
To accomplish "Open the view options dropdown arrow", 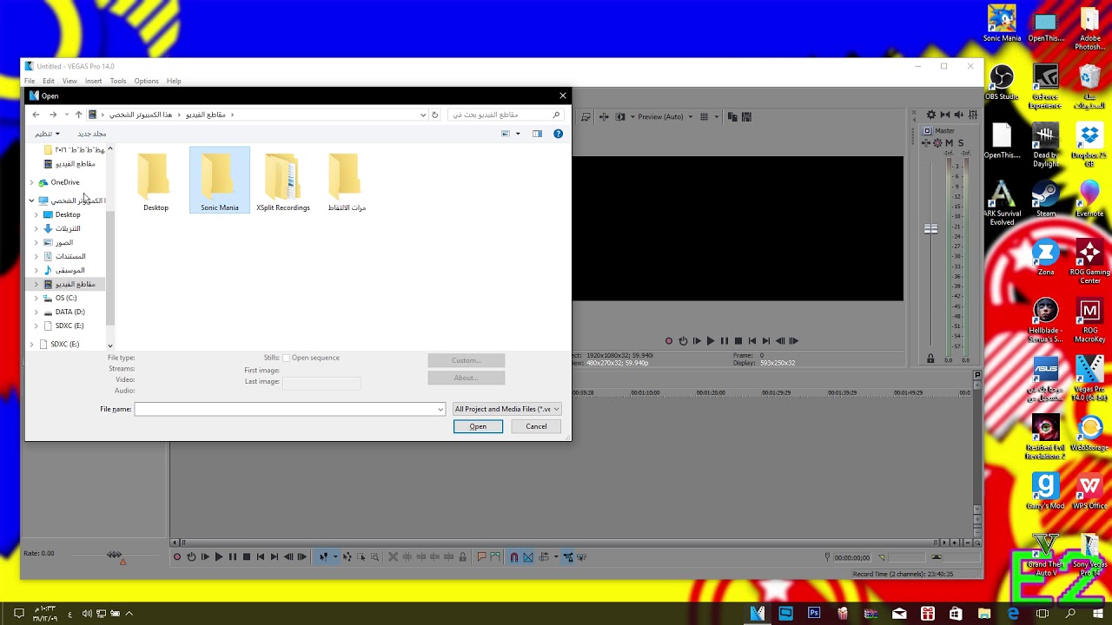I will [x=518, y=134].
